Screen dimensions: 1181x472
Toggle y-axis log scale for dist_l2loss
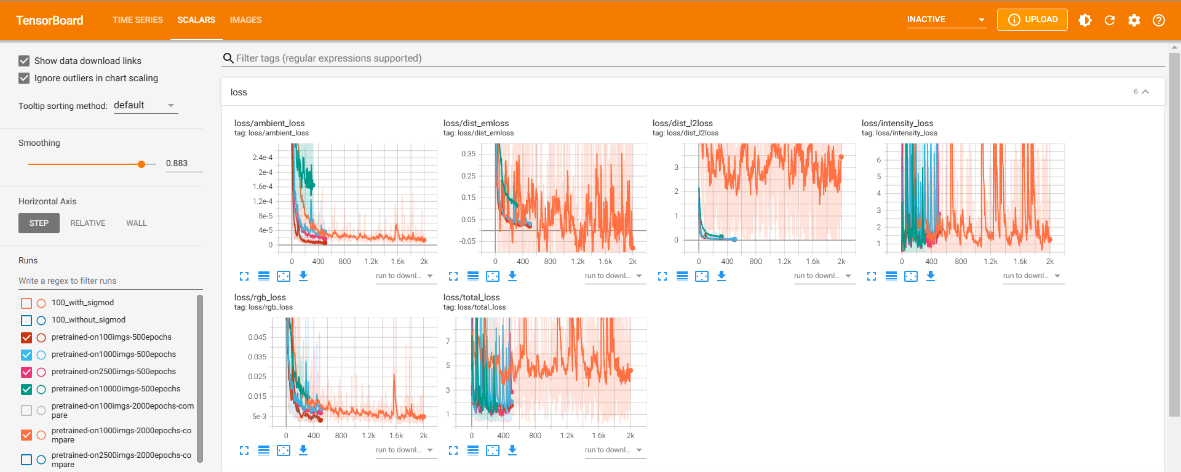tap(682, 276)
